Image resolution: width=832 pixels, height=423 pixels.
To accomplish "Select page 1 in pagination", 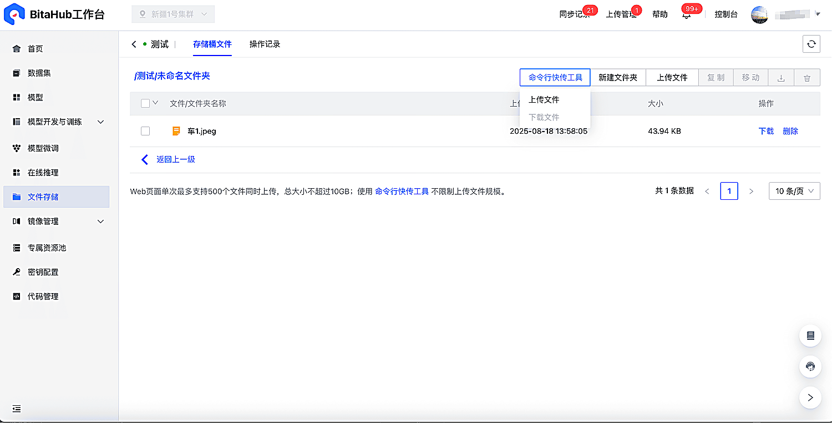I will click(x=729, y=191).
